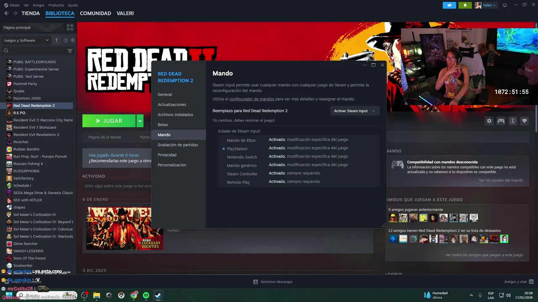Go back with the left arrow
Screen dimensions: 538x302
[6, 13]
